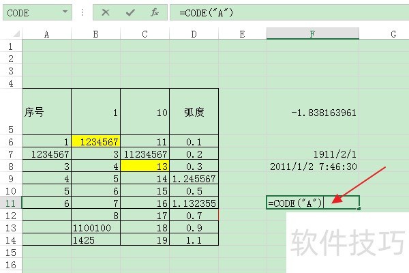Click cell with value 18

click(x=145, y=227)
